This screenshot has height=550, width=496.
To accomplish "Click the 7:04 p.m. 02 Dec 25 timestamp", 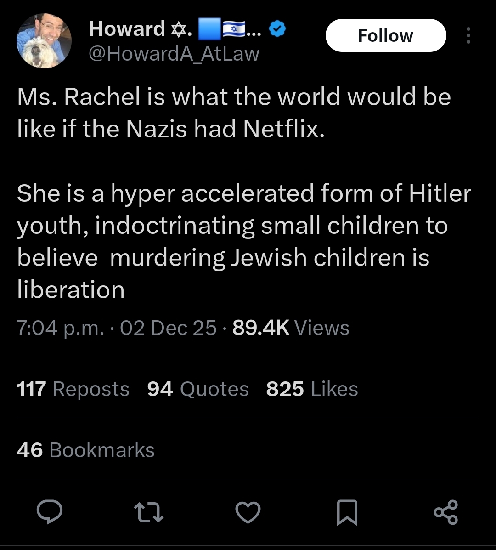I will (x=116, y=328).
